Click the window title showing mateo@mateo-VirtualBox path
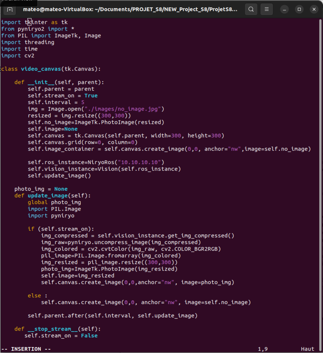This screenshot has height=353, width=323. click(x=130, y=9)
